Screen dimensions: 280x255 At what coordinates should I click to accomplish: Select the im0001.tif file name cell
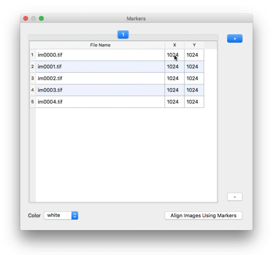tap(100, 67)
